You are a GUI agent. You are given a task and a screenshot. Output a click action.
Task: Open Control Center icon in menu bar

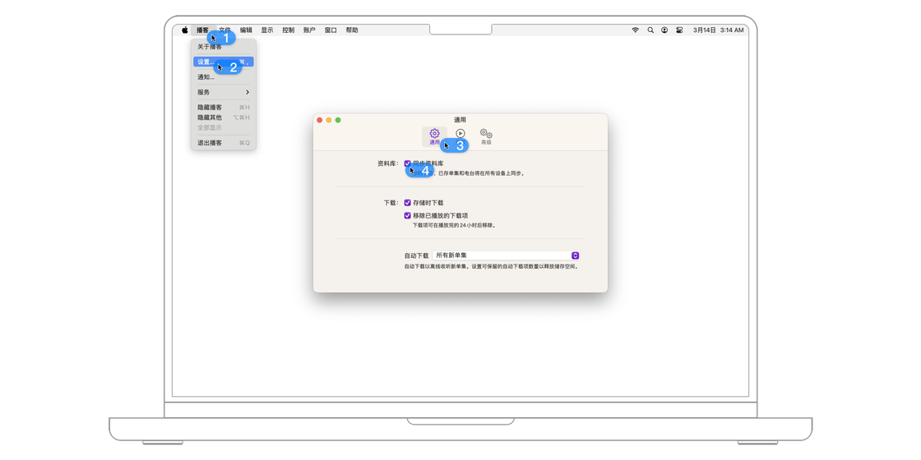(679, 30)
